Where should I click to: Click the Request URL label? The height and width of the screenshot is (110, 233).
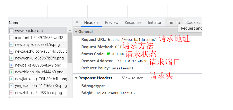(x=94, y=40)
